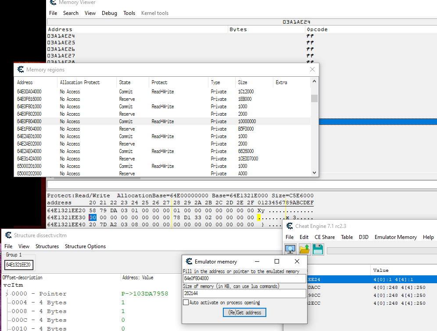437x331 pixels.
Task: Click the Size of memory input field
Action: pyautogui.click(x=244, y=294)
